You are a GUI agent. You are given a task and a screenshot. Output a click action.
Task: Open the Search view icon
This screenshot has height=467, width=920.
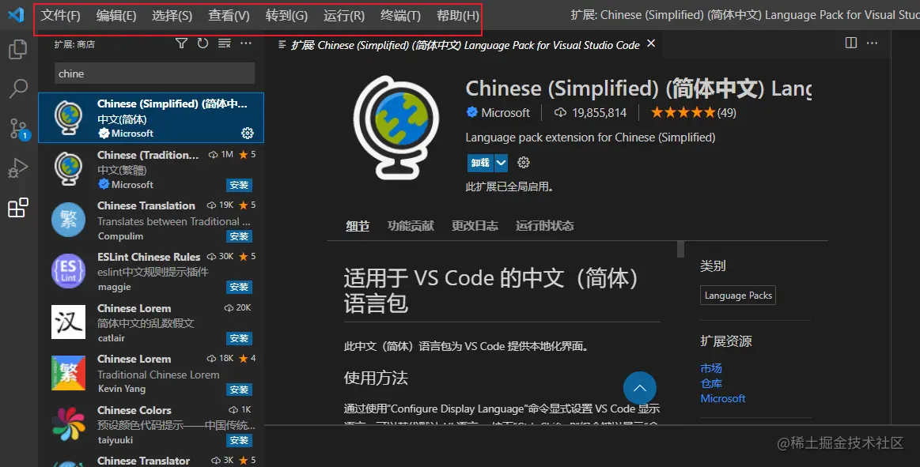18,89
